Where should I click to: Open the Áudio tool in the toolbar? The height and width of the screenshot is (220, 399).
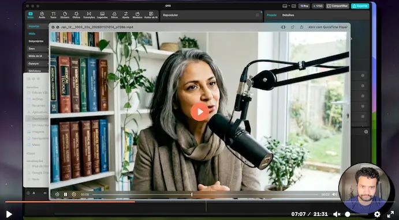point(42,15)
